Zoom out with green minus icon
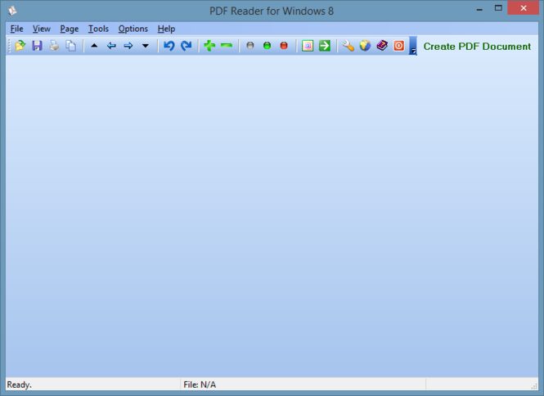The image size is (544, 396). [227, 46]
